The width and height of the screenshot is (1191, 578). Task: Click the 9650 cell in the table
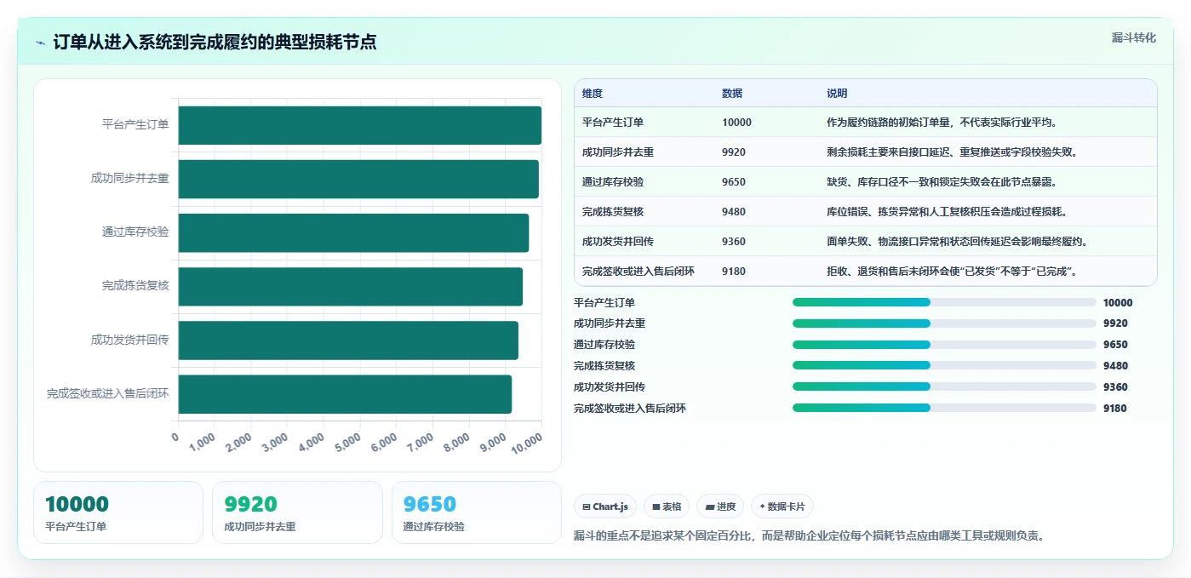click(734, 182)
